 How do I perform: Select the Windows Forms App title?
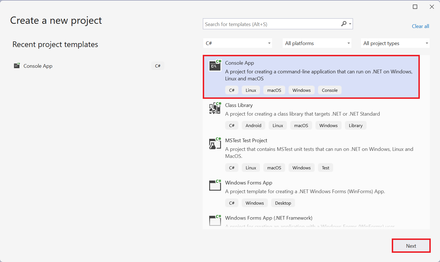249,183
